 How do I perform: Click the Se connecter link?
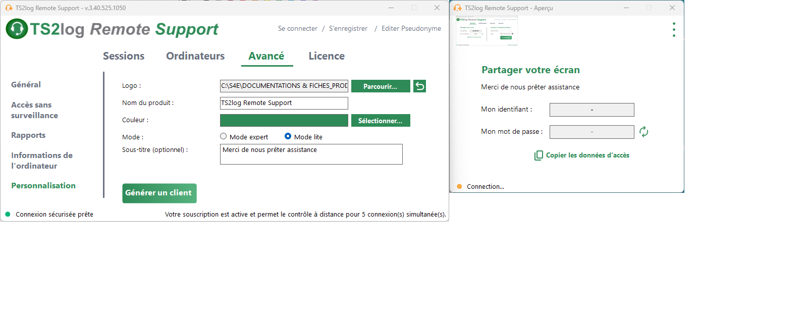[298, 29]
